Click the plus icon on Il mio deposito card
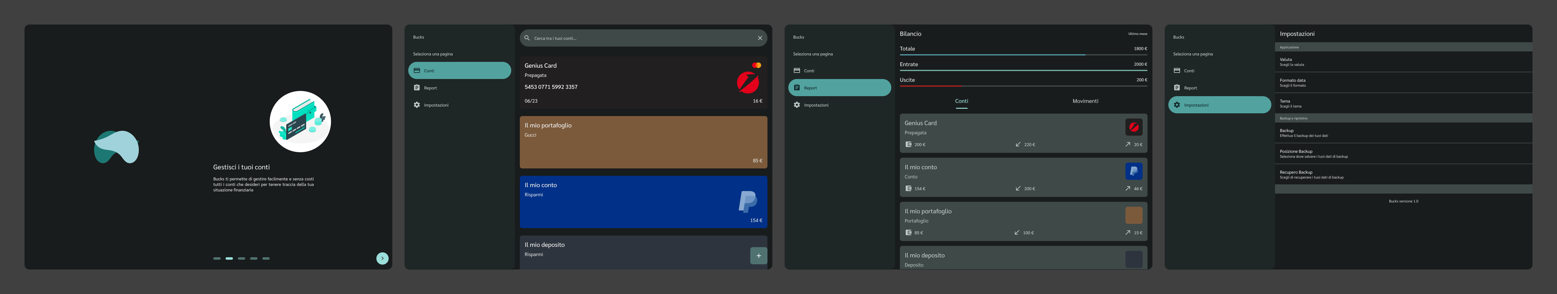 tap(759, 255)
